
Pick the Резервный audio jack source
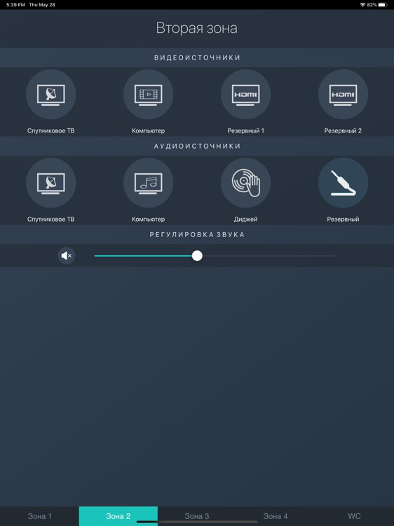[343, 183]
